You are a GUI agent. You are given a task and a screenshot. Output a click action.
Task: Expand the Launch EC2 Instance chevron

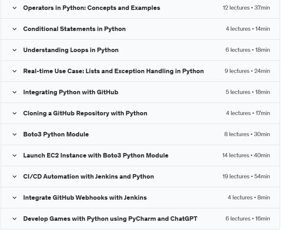pyautogui.click(x=14, y=156)
